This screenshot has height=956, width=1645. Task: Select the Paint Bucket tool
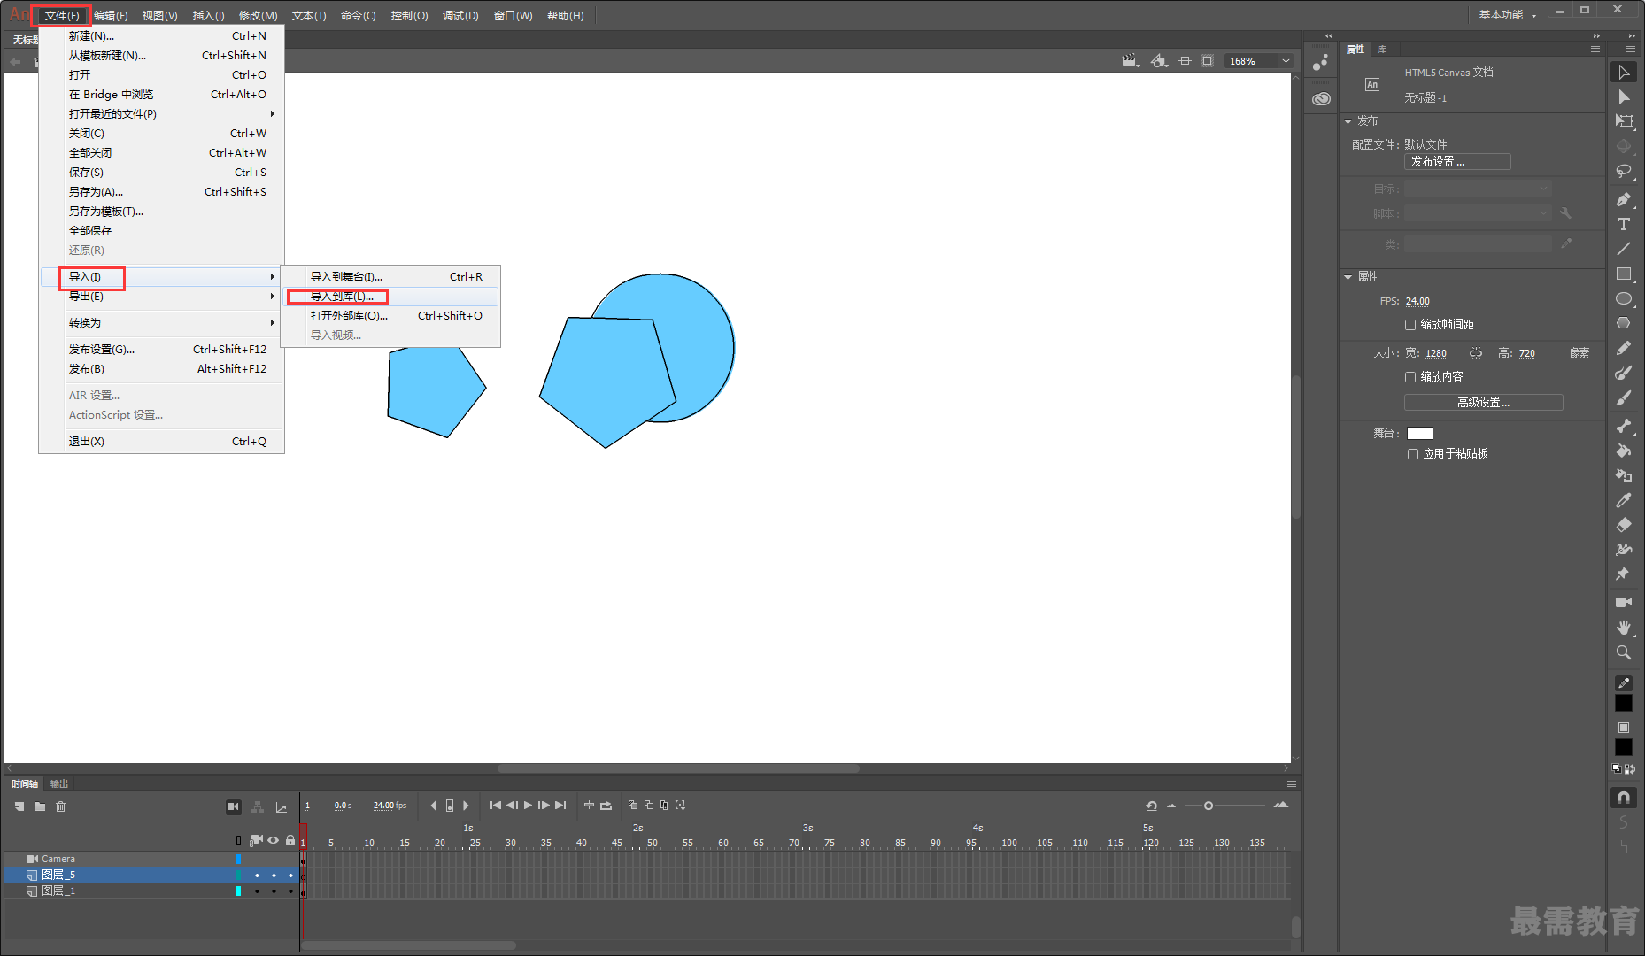pyautogui.click(x=1624, y=451)
